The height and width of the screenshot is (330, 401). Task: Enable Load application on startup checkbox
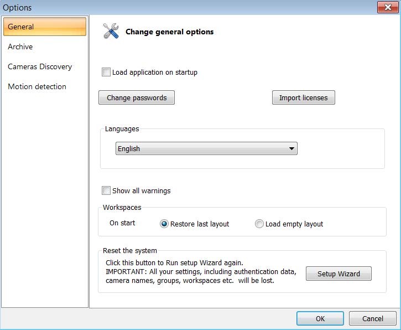(106, 72)
